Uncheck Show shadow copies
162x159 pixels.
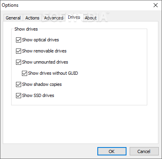pos(18,84)
